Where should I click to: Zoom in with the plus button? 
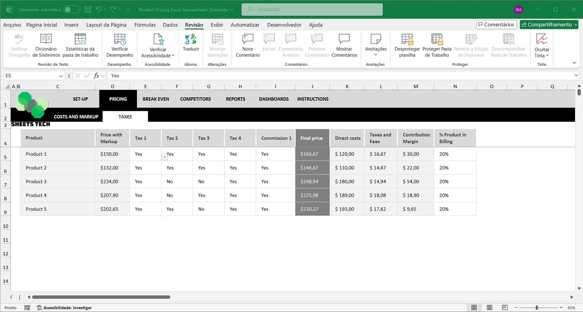[x=561, y=308]
